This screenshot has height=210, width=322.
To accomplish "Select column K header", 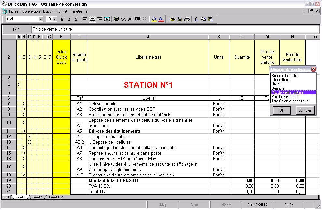I will pos(219,37).
